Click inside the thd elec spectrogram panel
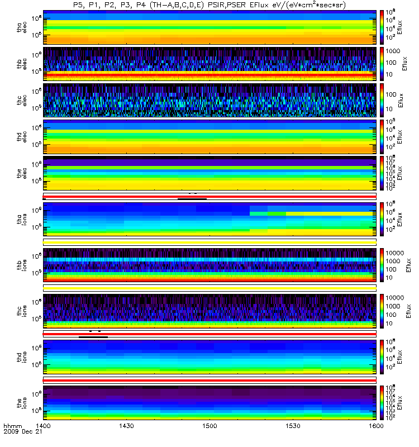 point(209,137)
